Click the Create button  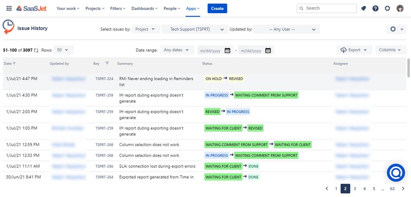coord(217,8)
